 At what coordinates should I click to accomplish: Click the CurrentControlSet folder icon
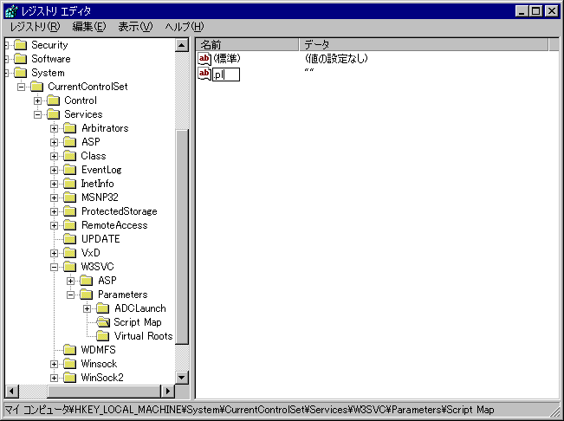[x=37, y=87]
